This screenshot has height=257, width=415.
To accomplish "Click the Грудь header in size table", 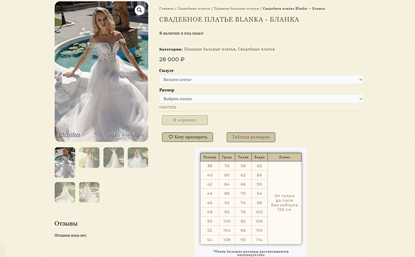I will [x=227, y=157].
